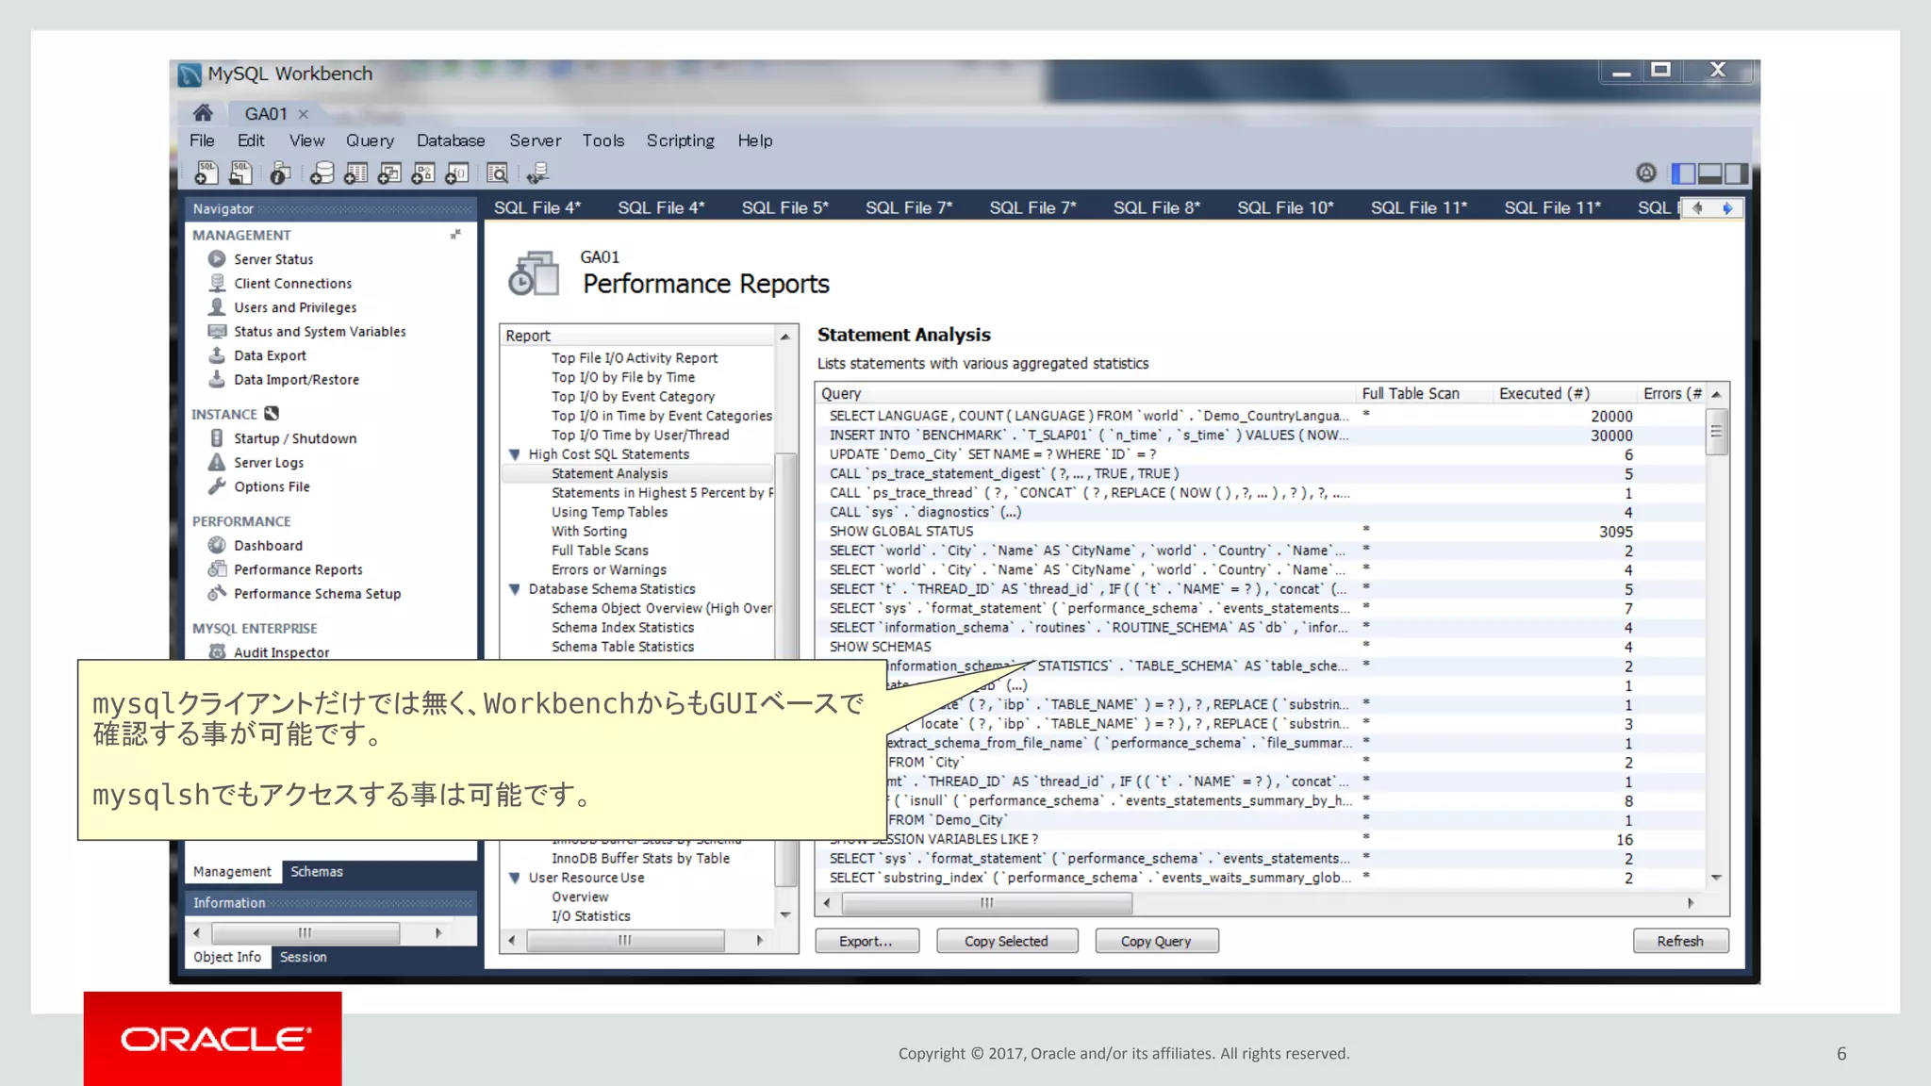Image resolution: width=1931 pixels, height=1086 pixels.
Task: Switch to the Session tab
Action: (303, 957)
